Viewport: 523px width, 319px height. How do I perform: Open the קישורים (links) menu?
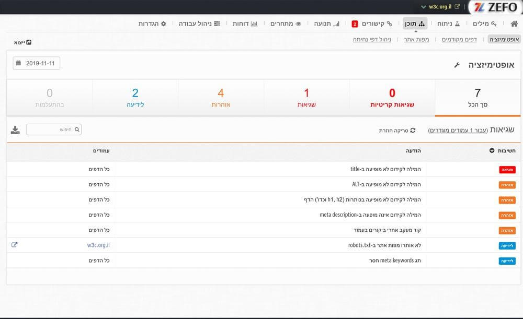[377, 23]
